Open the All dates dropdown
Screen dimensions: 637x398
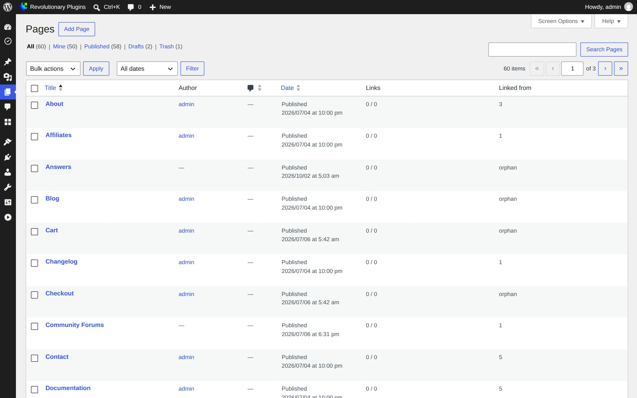coord(147,69)
